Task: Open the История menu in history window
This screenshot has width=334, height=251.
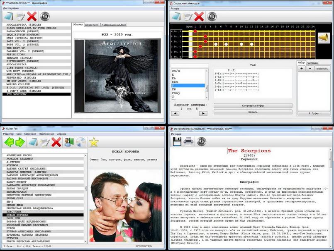Action: click(x=176, y=134)
